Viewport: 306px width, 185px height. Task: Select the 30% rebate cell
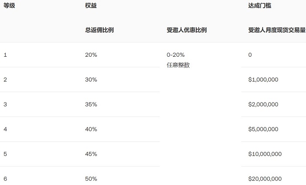pyautogui.click(x=91, y=80)
